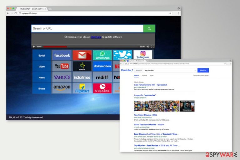Focus the Search or URL field

[87, 28]
